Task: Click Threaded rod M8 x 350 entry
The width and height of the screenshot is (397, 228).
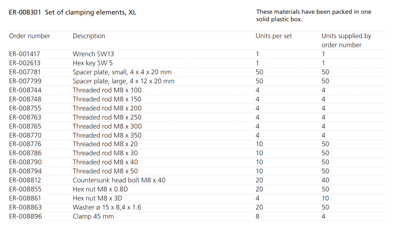Action: 107,135
